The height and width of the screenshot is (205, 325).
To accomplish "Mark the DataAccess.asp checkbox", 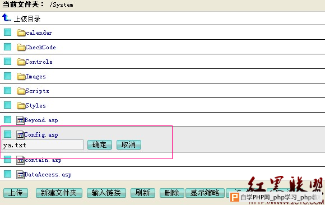I will point(8,174).
